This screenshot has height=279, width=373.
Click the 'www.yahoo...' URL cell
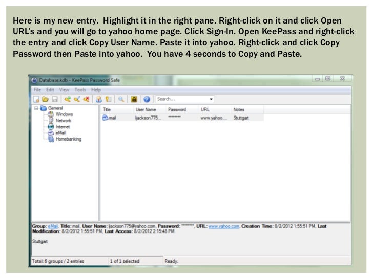click(214, 118)
